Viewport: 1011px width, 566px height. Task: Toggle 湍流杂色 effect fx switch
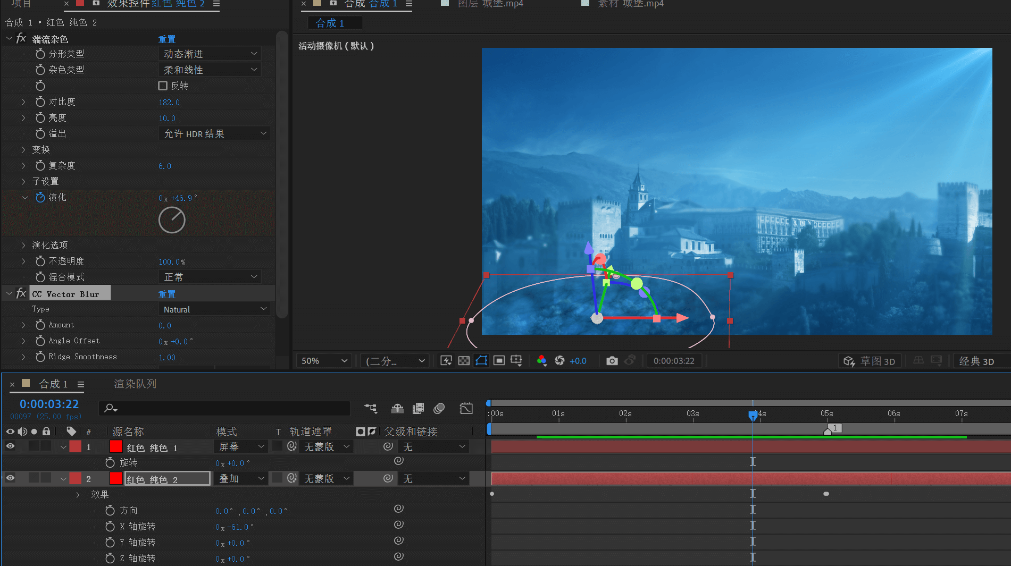(21, 39)
